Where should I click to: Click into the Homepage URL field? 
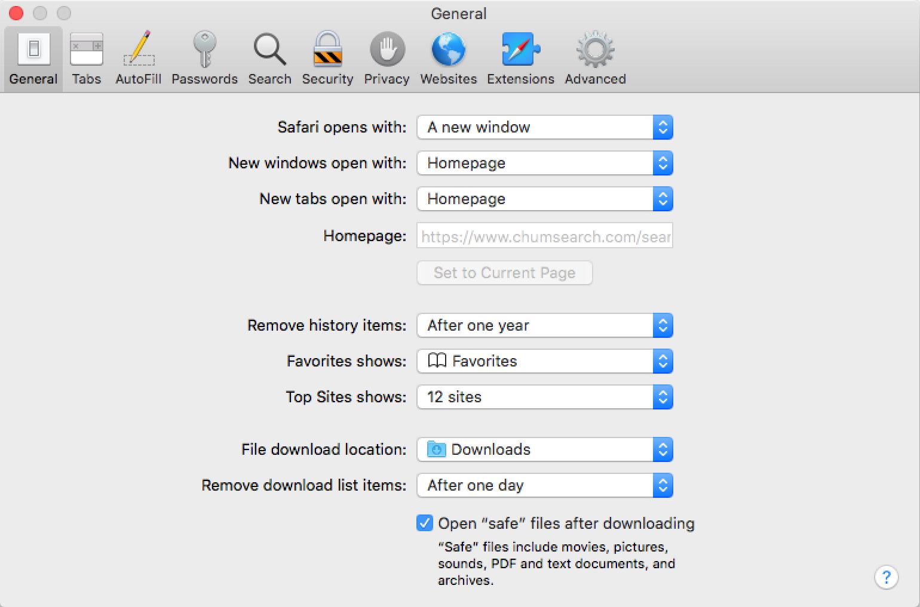pyautogui.click(x=544, y=236)
